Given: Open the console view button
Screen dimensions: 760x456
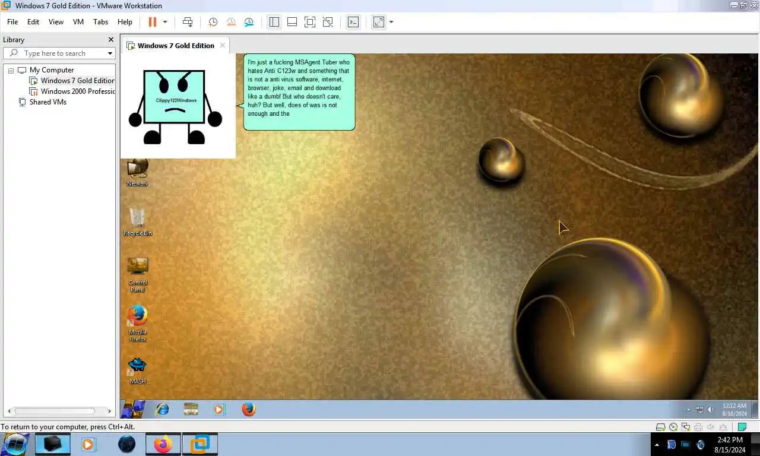Looking at the screenshot, I should 353,22.
